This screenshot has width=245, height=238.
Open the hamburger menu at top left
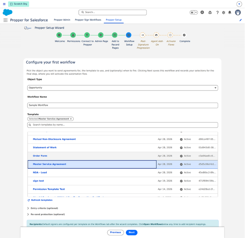[4, 4]
